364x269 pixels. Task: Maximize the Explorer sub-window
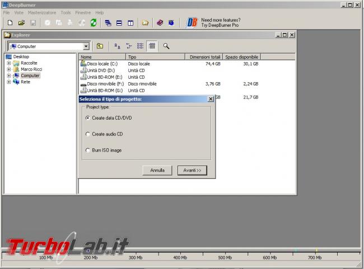click(284, 35)
